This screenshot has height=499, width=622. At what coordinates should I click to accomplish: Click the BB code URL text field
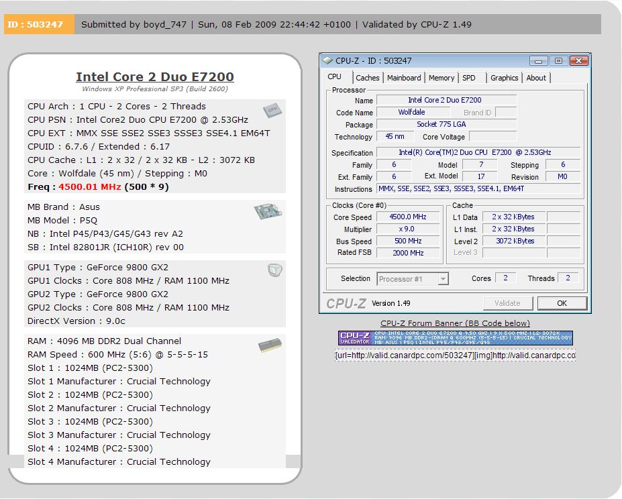[x=455, y=355]
